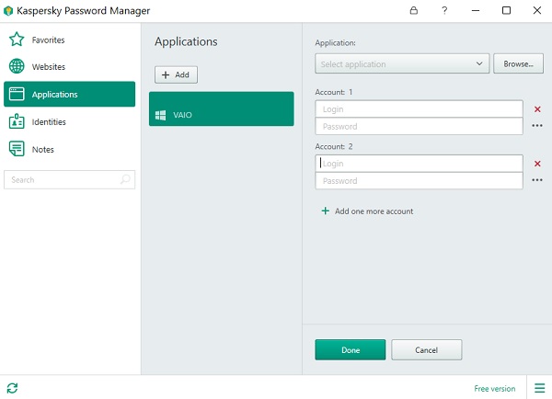Click the Notes icon in sidebar
552x399 pixels.
tap(17, 149)
